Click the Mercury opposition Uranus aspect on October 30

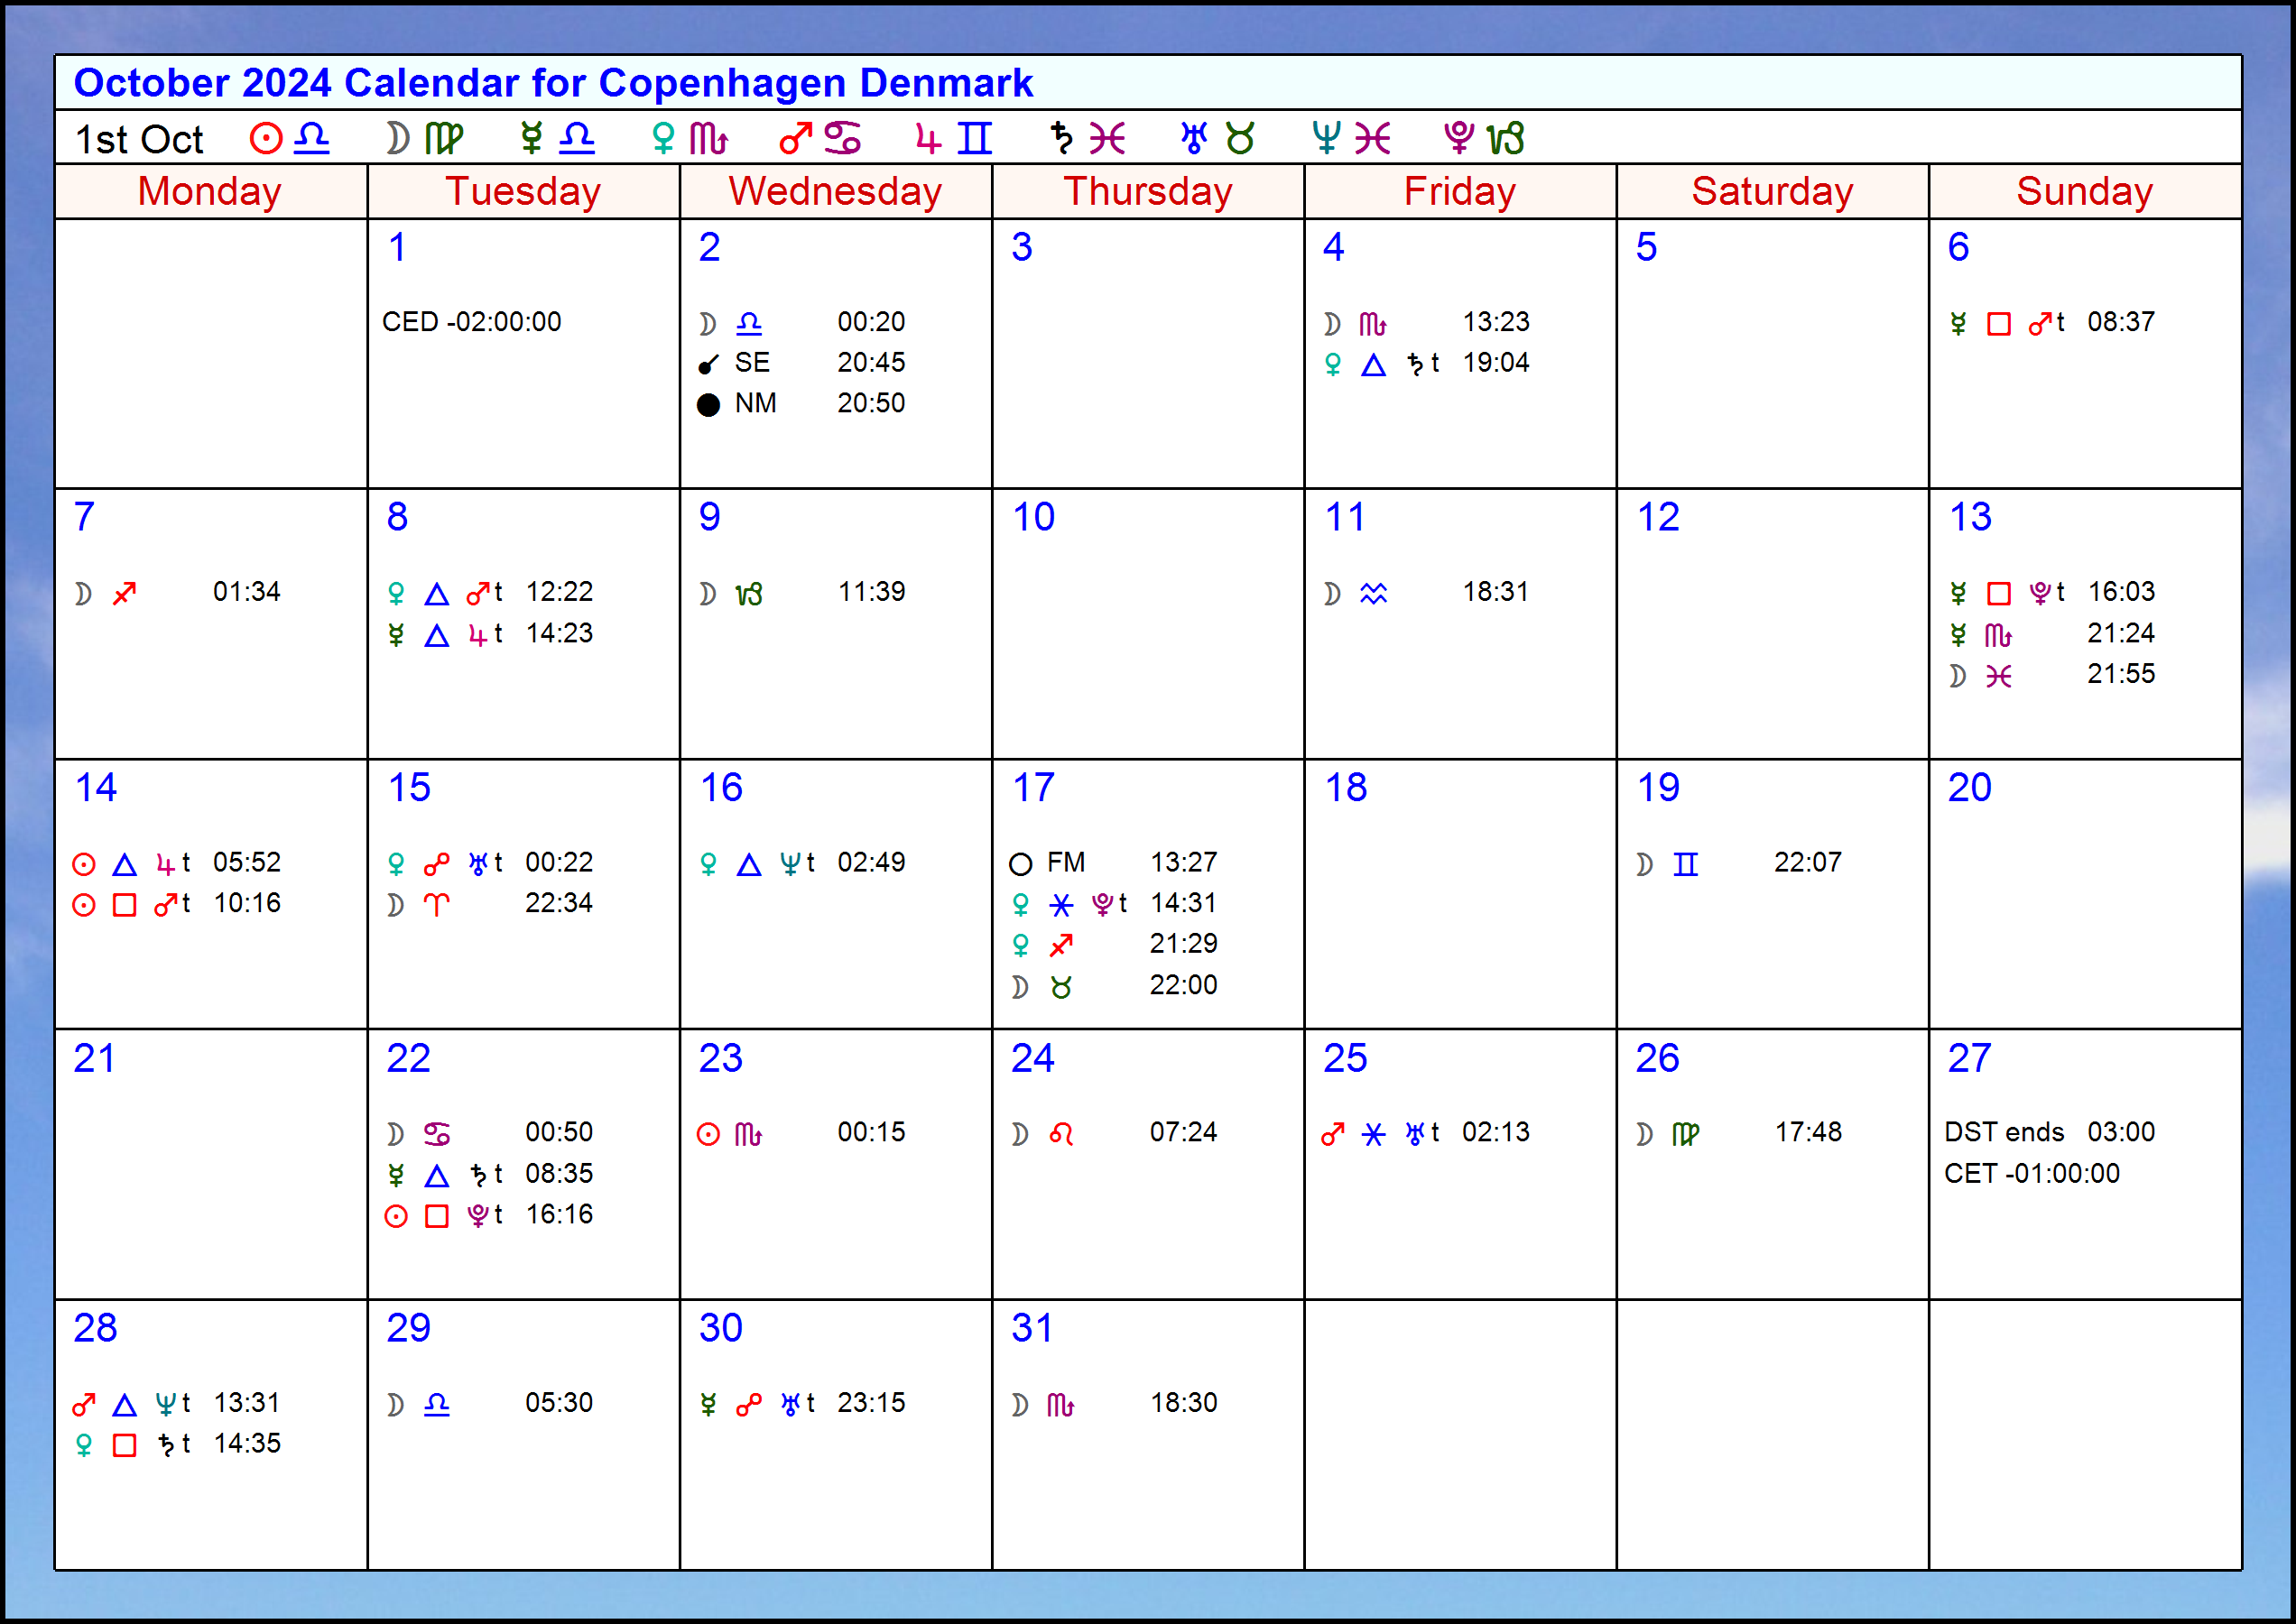pos(755,1405)
